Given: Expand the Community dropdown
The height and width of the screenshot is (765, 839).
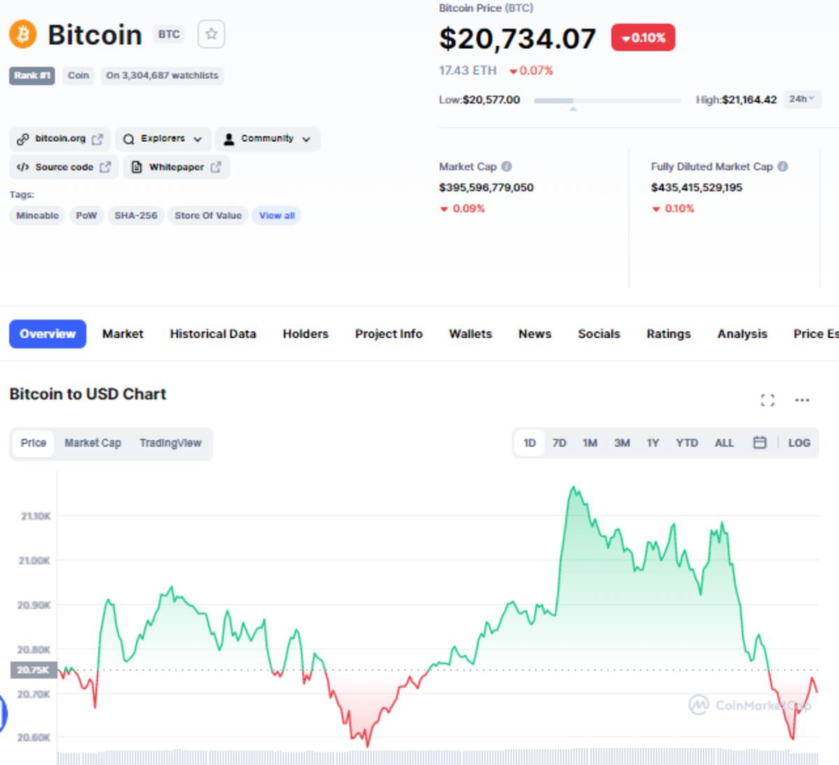Looking at the screenshot, I should pos(267,139).
